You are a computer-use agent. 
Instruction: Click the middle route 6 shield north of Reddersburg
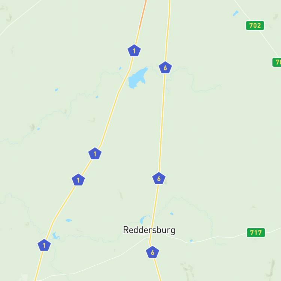click(x=159, y=178)
